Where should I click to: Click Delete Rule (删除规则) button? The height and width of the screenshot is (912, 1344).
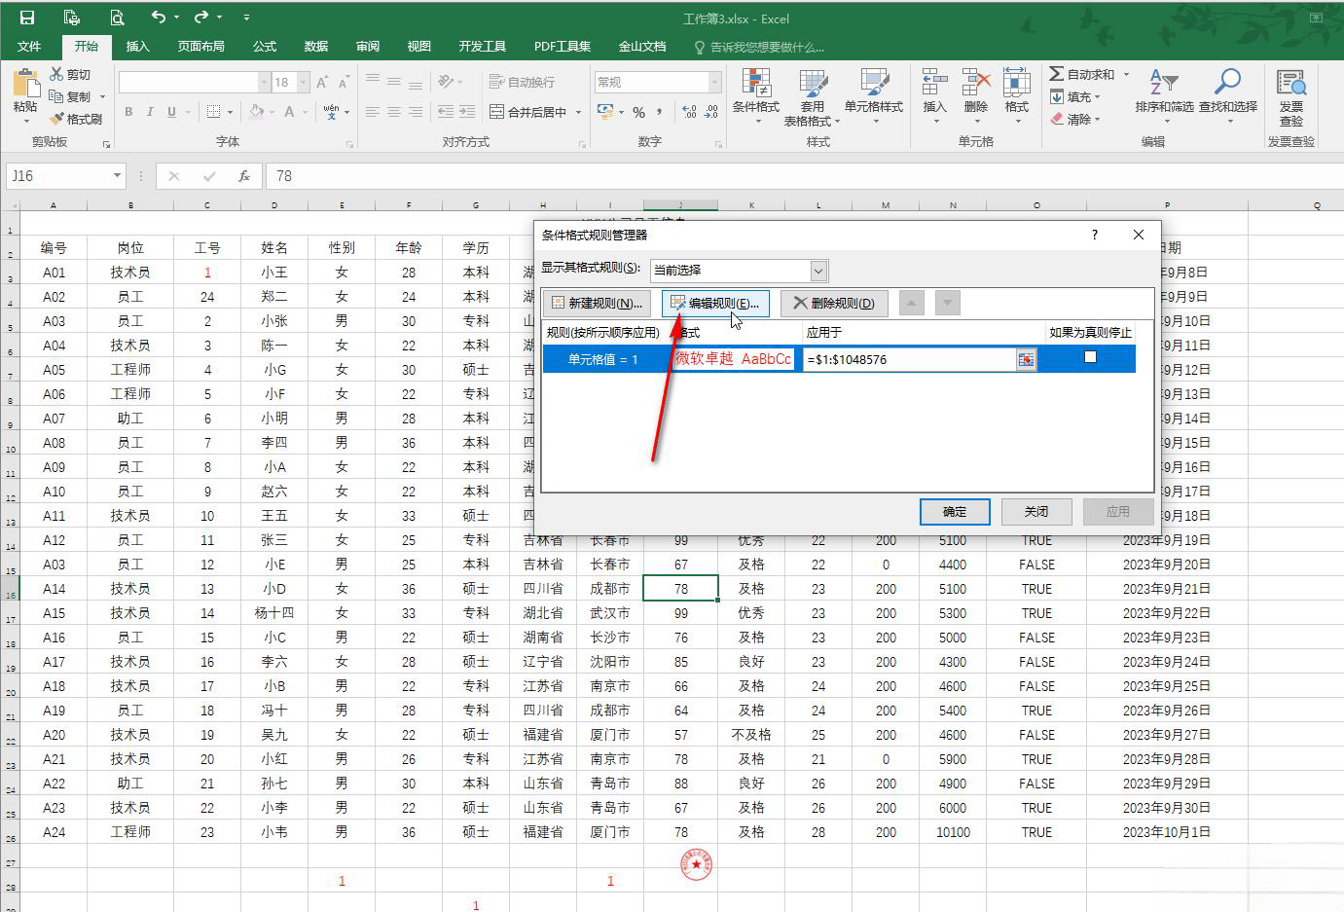pos(834,303)
